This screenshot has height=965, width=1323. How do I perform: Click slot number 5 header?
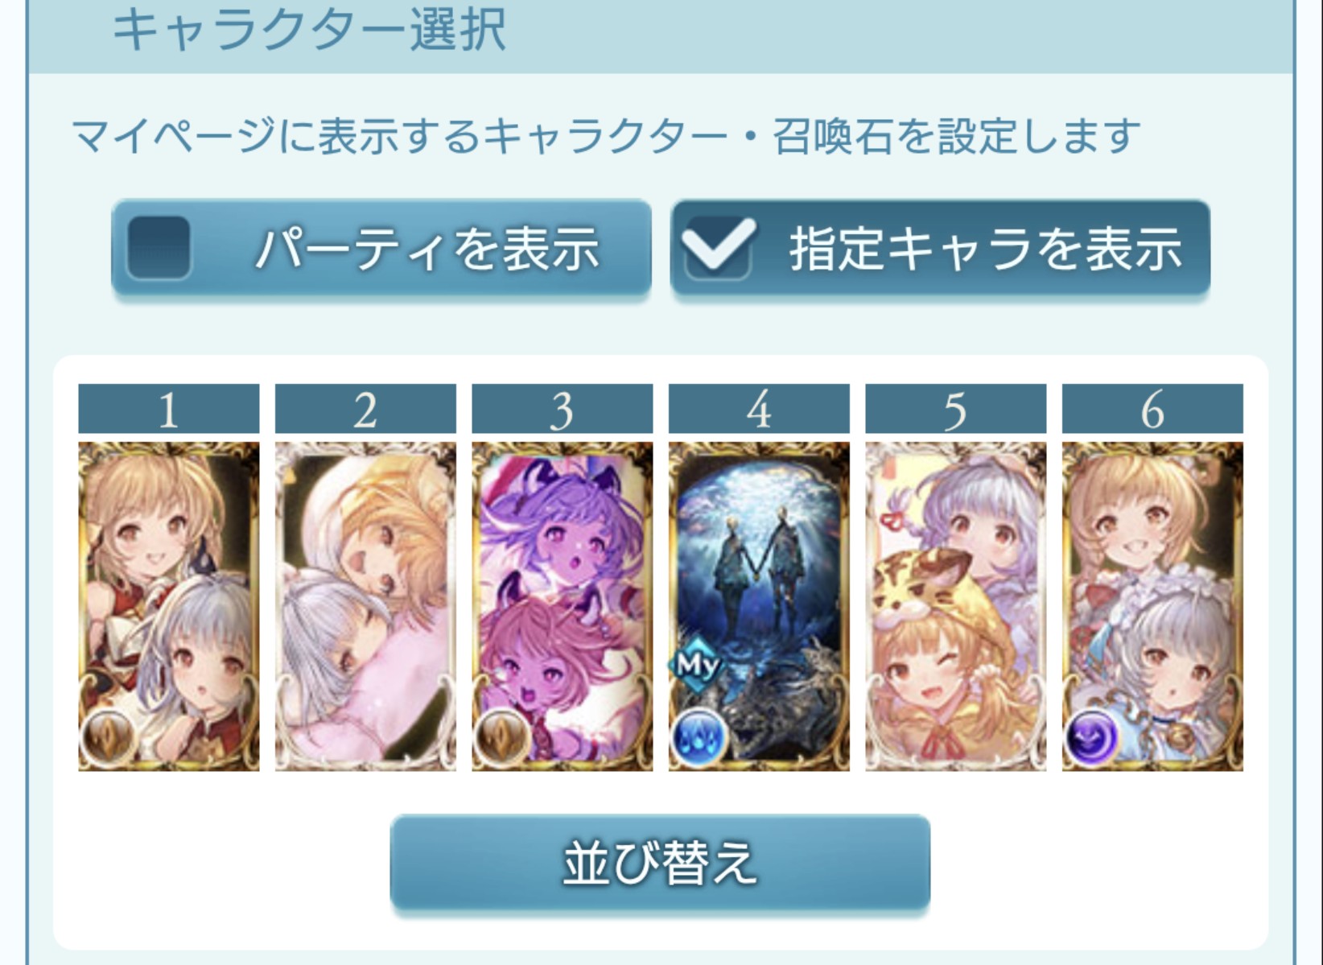pyautogui.click(x=956, y=409)
